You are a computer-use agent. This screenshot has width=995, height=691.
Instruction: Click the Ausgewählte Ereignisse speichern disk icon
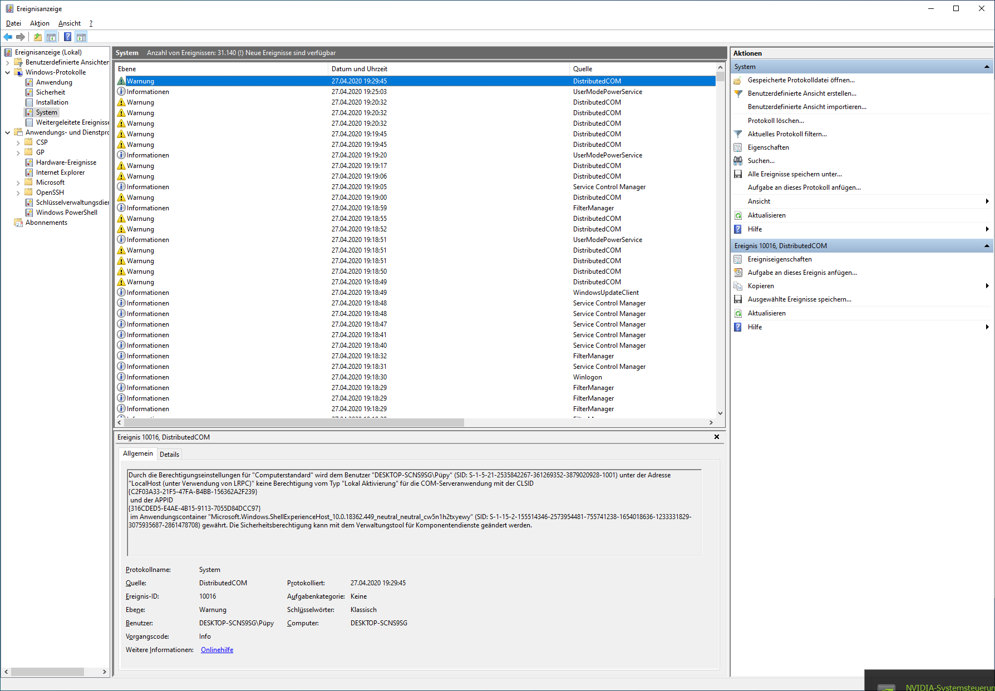[738, 299]
